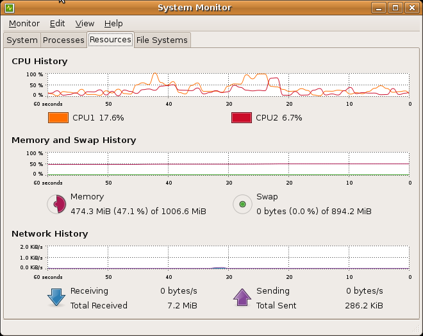
Task: Open the Monitor menu
Action: pos(24,24)
